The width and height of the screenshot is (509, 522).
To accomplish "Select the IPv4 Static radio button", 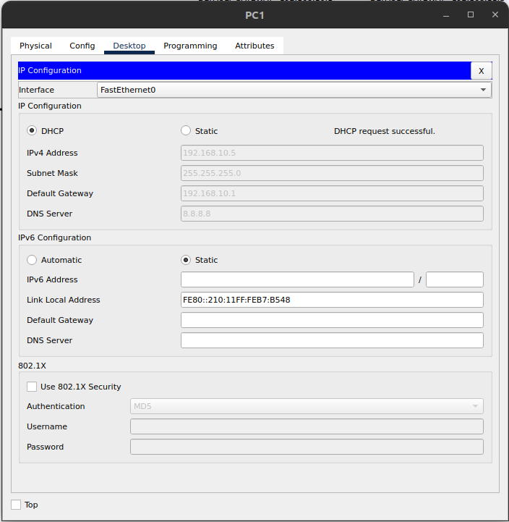I will 186,130.
